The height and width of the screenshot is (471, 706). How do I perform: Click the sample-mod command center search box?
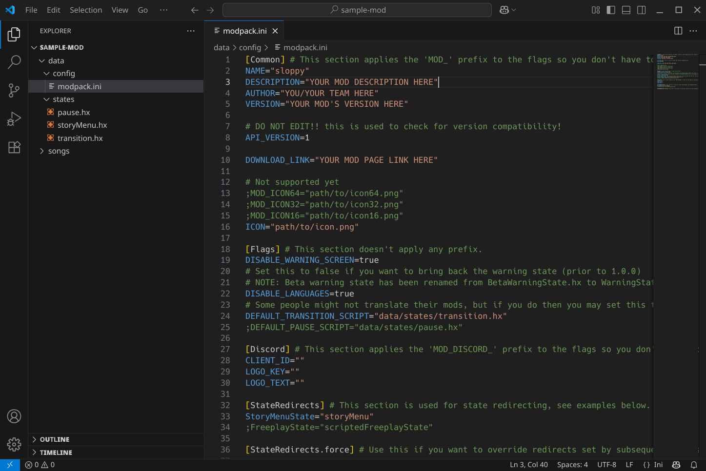tap(357, 10)
